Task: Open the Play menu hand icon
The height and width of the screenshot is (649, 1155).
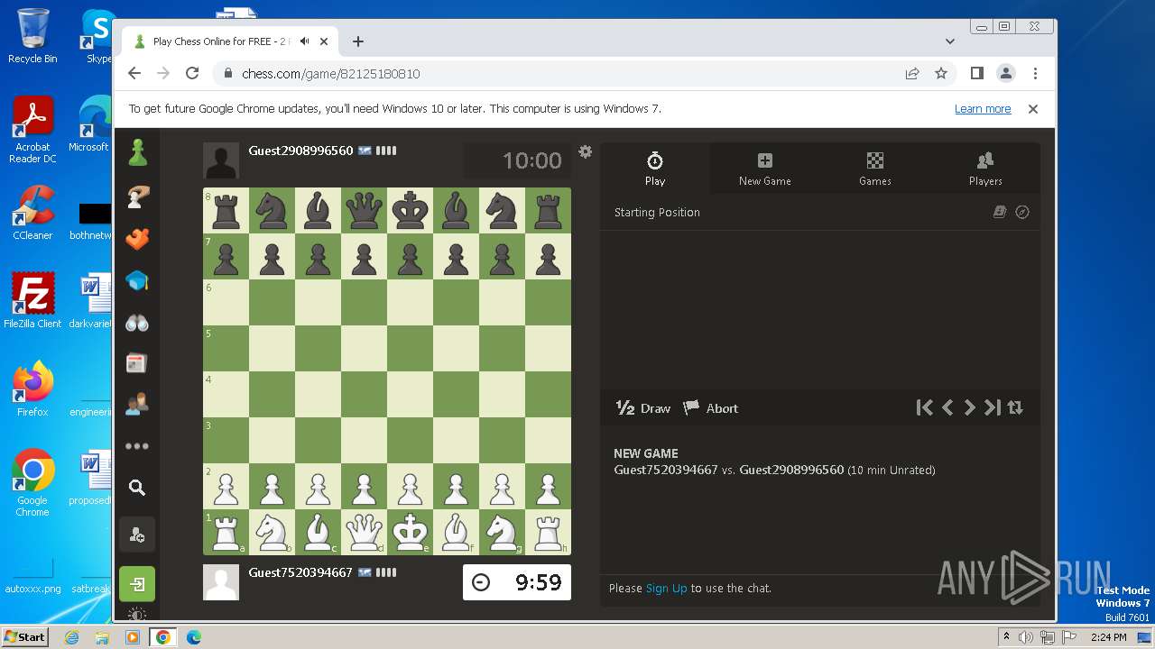Action: tap(137, 197)
